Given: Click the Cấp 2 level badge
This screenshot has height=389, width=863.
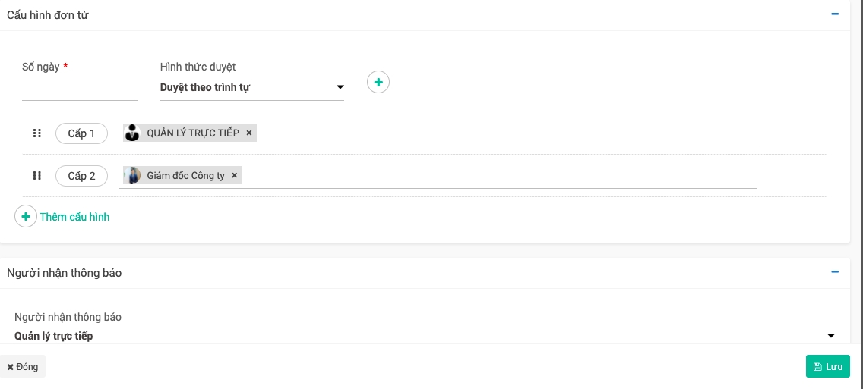Looking at the screenshot, I should pyautogui.click(x=81, y=176).
